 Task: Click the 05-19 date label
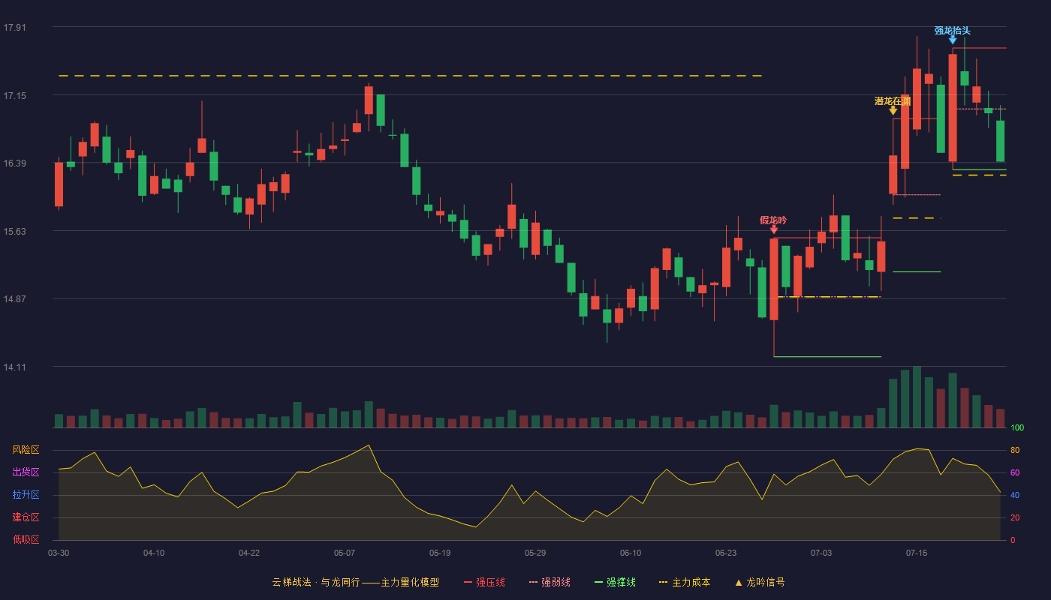pos(440,553)
